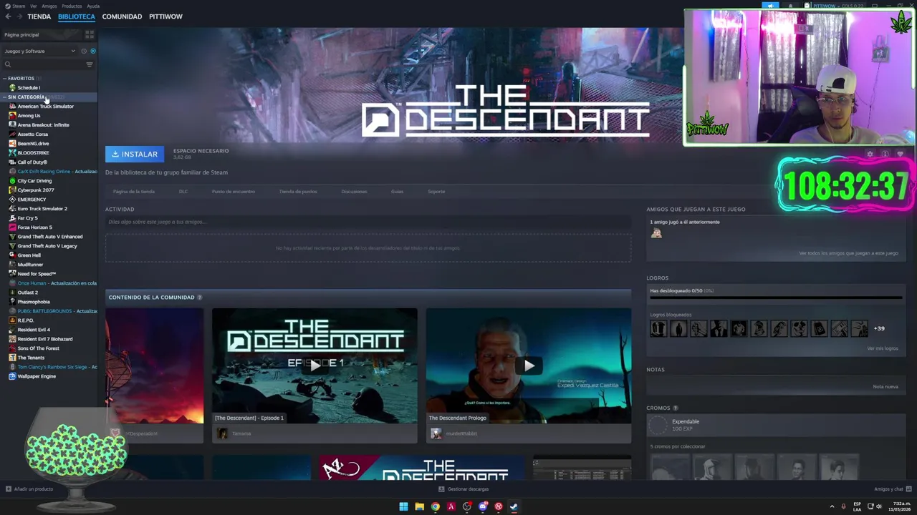Open Windows Start menu

pos(403,506)
